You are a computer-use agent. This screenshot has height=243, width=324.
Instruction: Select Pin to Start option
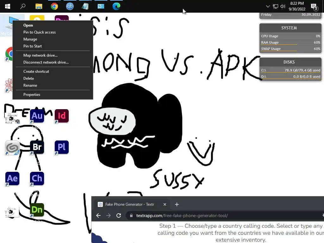point(53,46)
